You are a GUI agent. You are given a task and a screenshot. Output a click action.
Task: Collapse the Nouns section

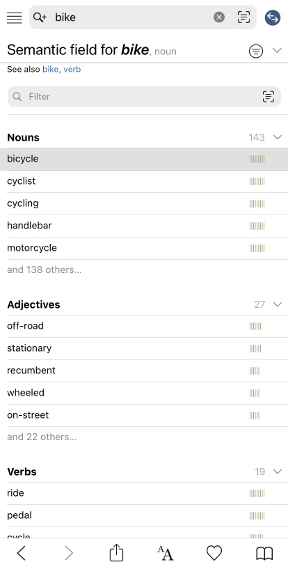coord(278,137)
